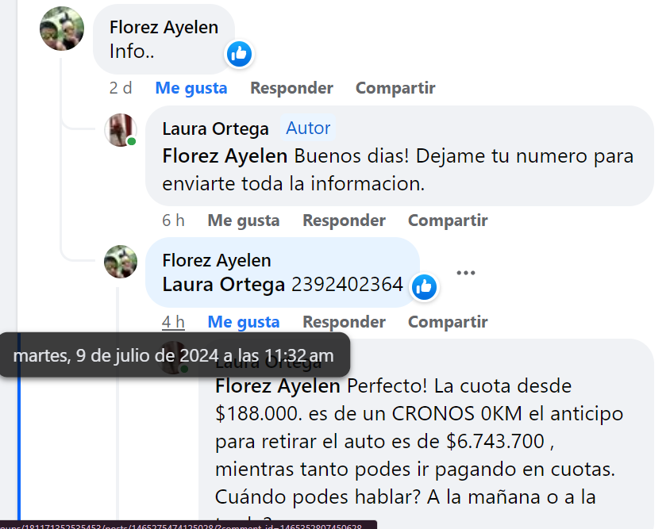Reply to Laura Ortega's Buenos dias comment
This screenshot has width=670, height=529.
(344, 220)
